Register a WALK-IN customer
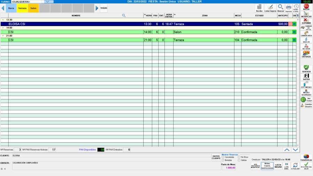 coord(306,40)
